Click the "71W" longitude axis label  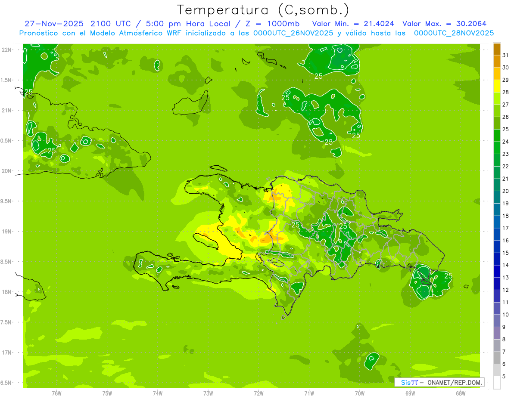pos(309,393)
